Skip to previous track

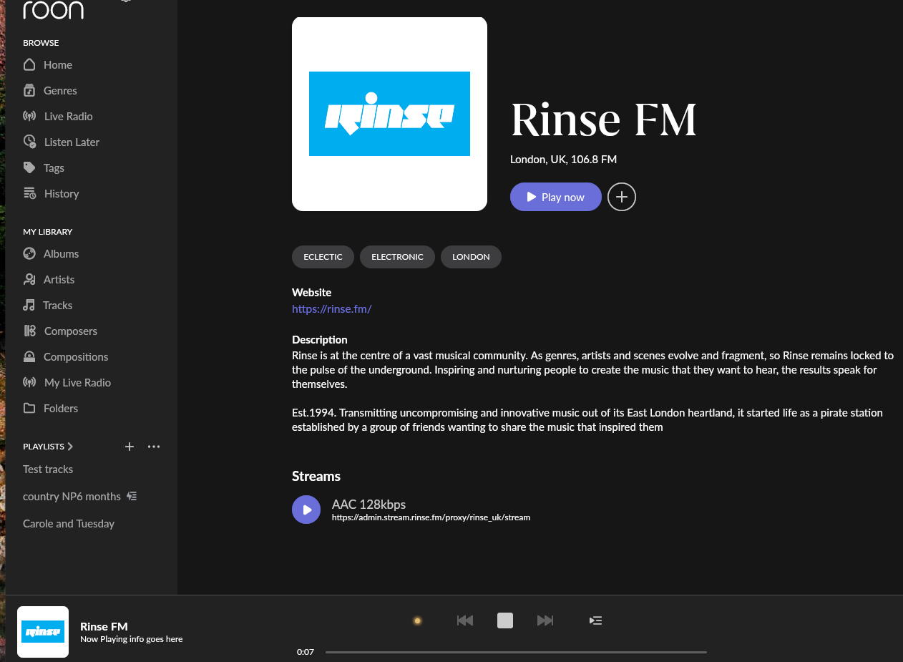[x=465, y=620]
